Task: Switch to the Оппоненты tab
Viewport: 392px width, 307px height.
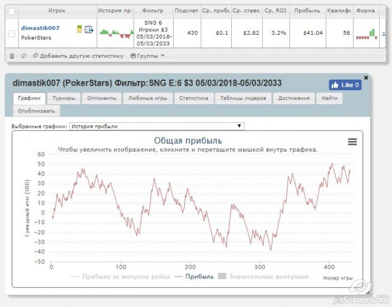Action: pyautogui.click(x=101, y=98)
